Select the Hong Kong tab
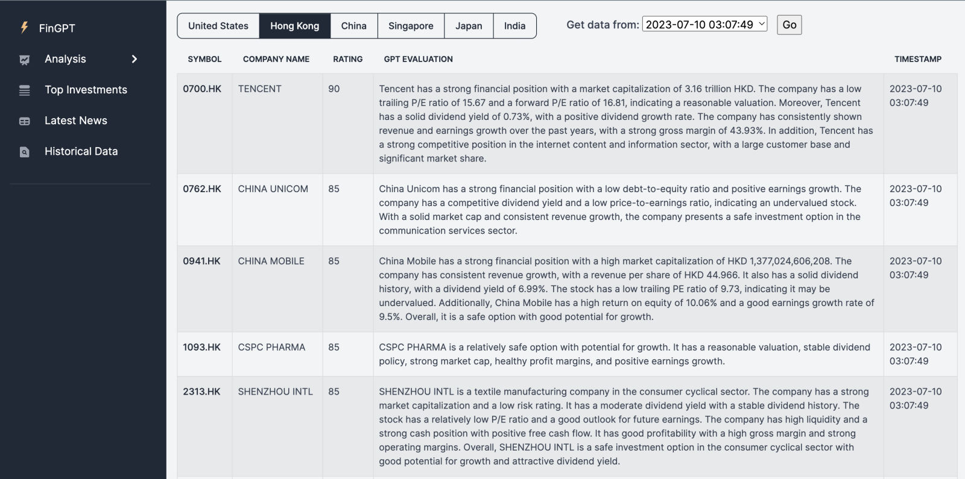The height and width of the screenshot is (479, 965). (x=295, y=26)
